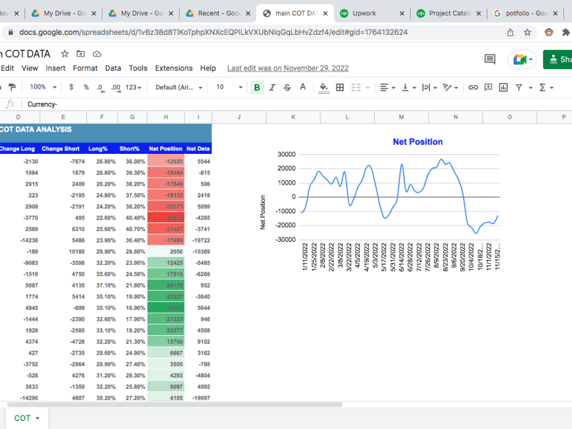572x429 pixels.
Task: Open the more number formats 123 menu
Action: coord(133,87)
